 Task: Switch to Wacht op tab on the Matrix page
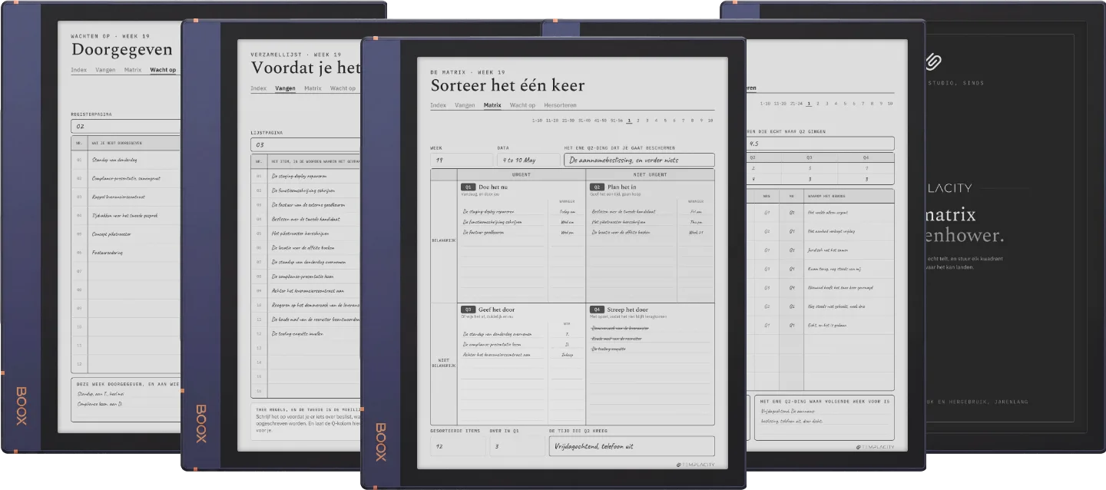pyautogui.click(x=522, y=105)
